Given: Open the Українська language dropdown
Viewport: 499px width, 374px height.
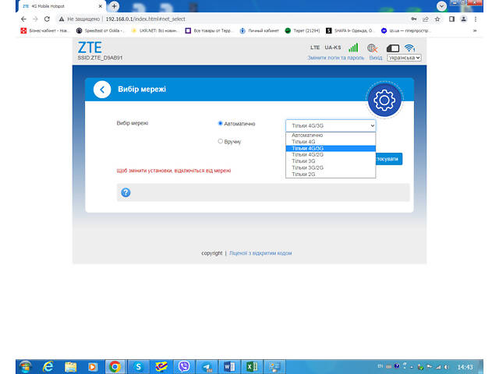Looking at the screenshot, I should click(404, 58).
